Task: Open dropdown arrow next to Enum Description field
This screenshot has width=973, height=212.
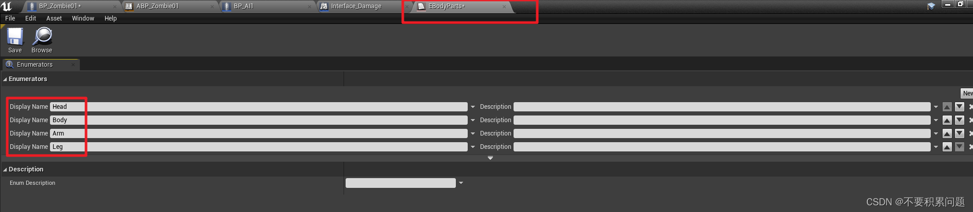Action: pyautogui.click(x=461, y=183)
